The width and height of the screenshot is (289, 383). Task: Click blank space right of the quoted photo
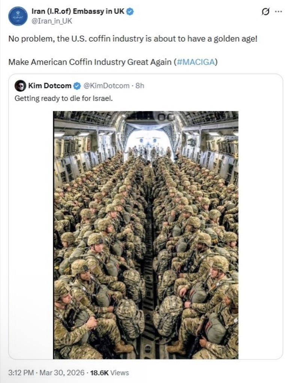pos(260,235)
